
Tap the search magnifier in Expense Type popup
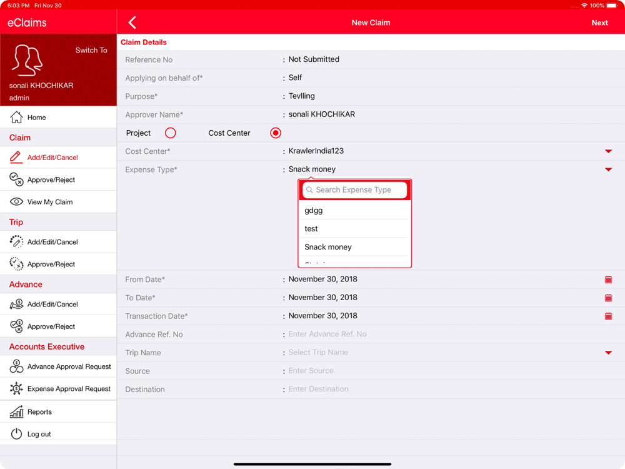pos(309,190)
